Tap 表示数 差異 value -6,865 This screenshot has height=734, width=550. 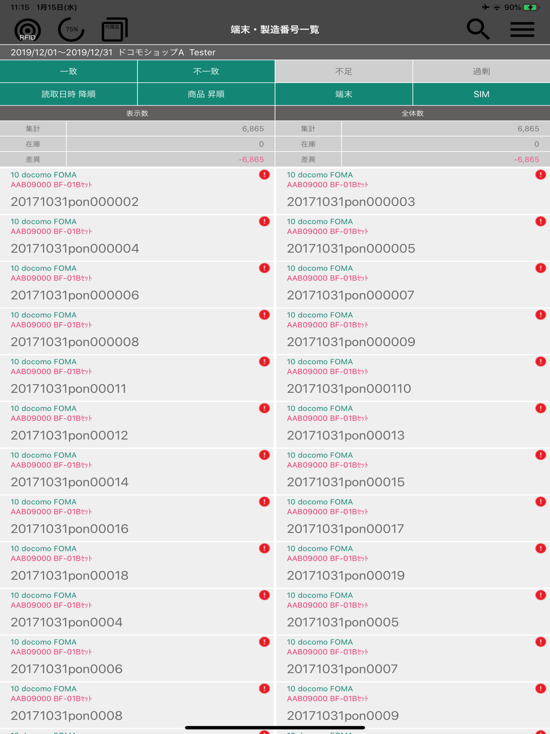(251, 160)
